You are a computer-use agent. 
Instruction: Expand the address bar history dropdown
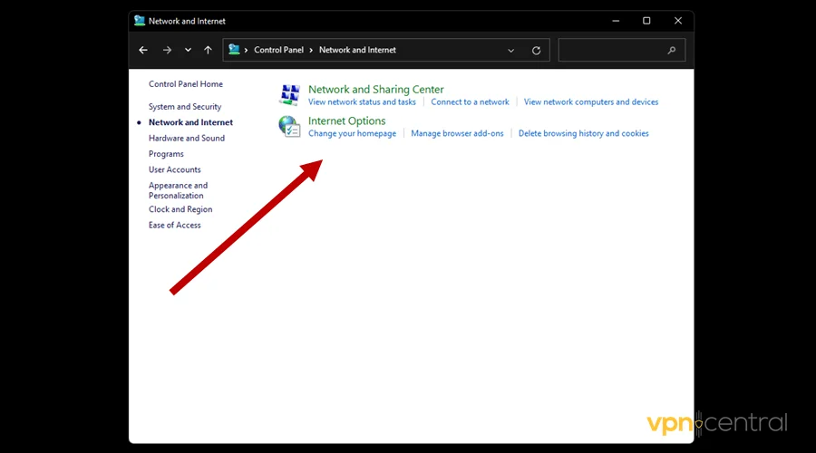[511, 51]
